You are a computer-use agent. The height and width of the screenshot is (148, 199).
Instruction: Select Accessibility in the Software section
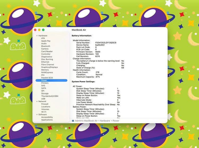point(47,117)
